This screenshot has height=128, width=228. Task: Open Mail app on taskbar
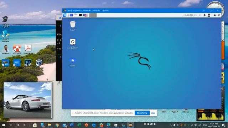[64, 125]
